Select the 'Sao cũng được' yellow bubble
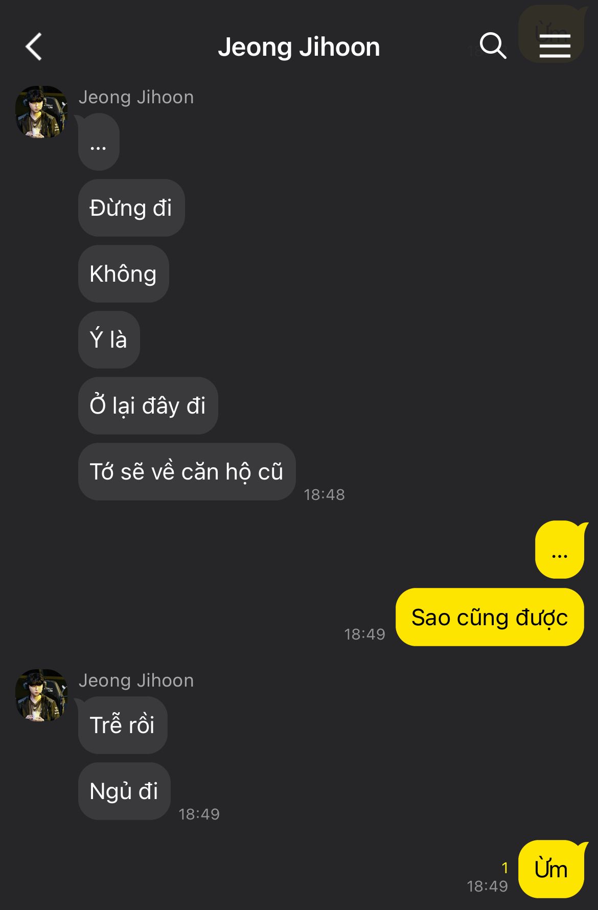 pos(490,617)
